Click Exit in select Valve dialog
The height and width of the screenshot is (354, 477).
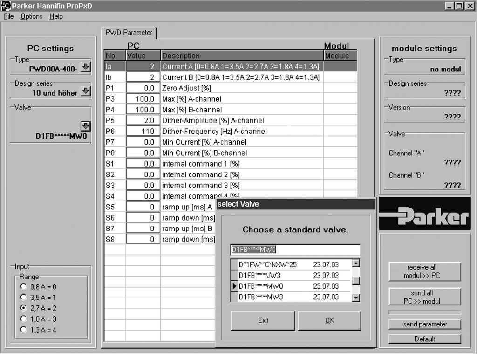point(263,320)
